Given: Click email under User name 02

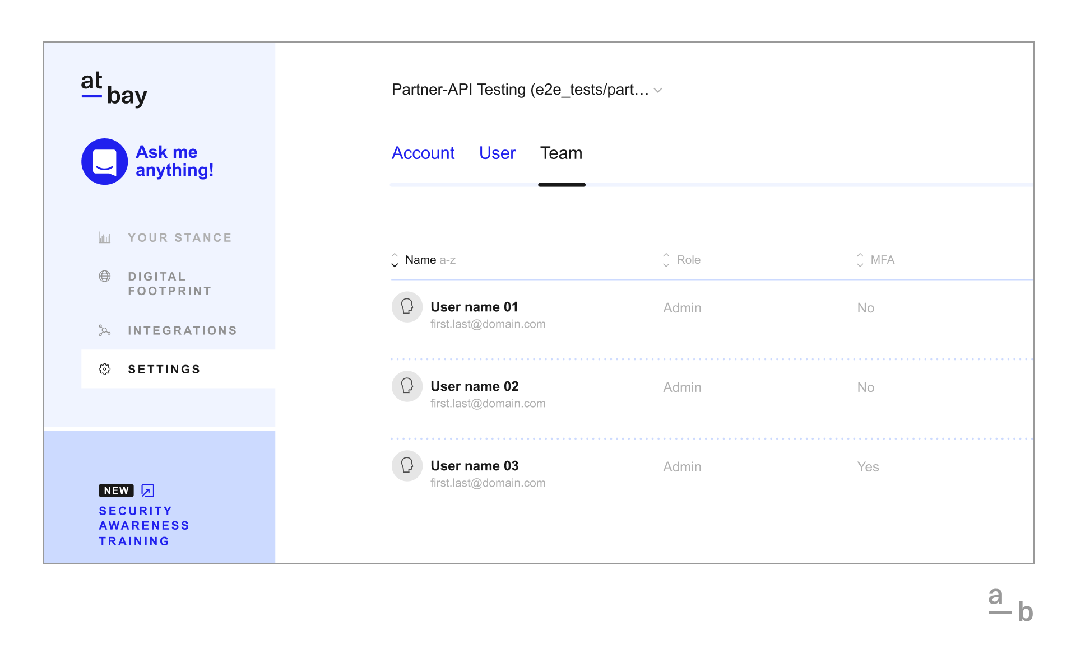Looking at the screenshot, I should pyautogui.click(x=488, y=403).
